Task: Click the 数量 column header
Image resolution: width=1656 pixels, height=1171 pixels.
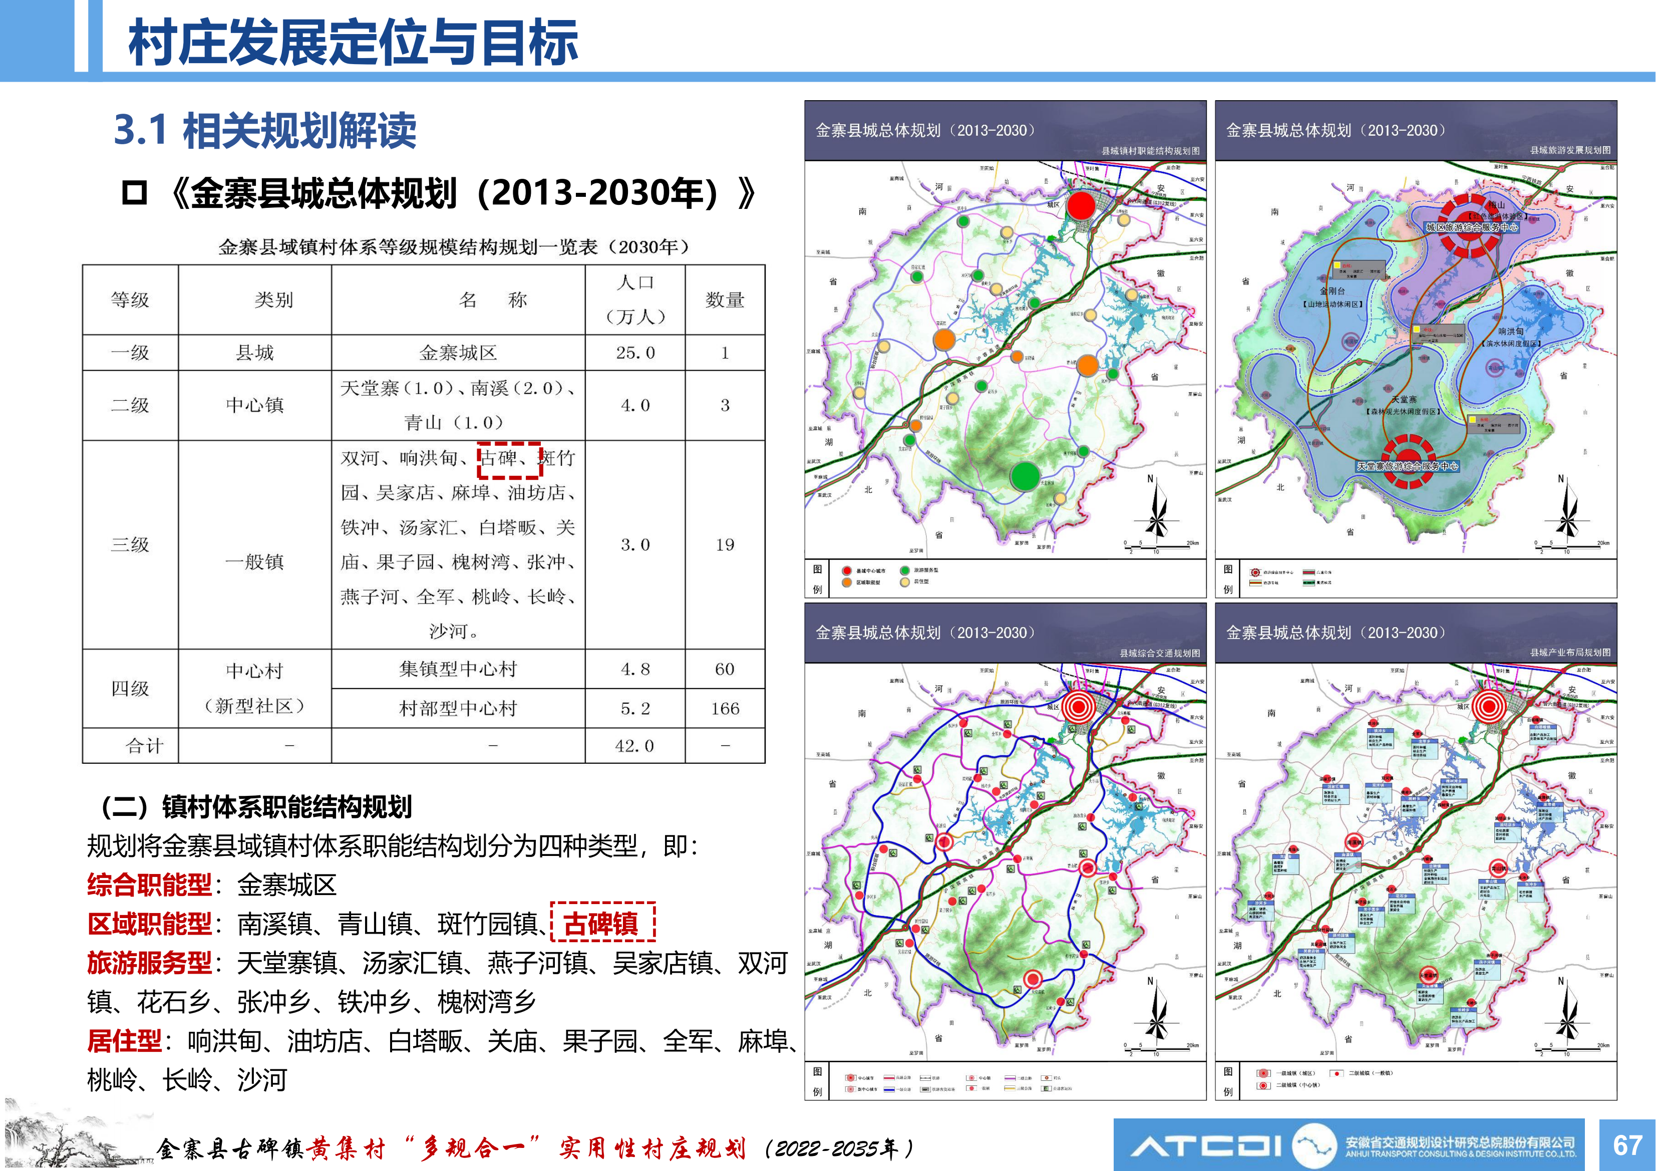Action: [725, 300]
